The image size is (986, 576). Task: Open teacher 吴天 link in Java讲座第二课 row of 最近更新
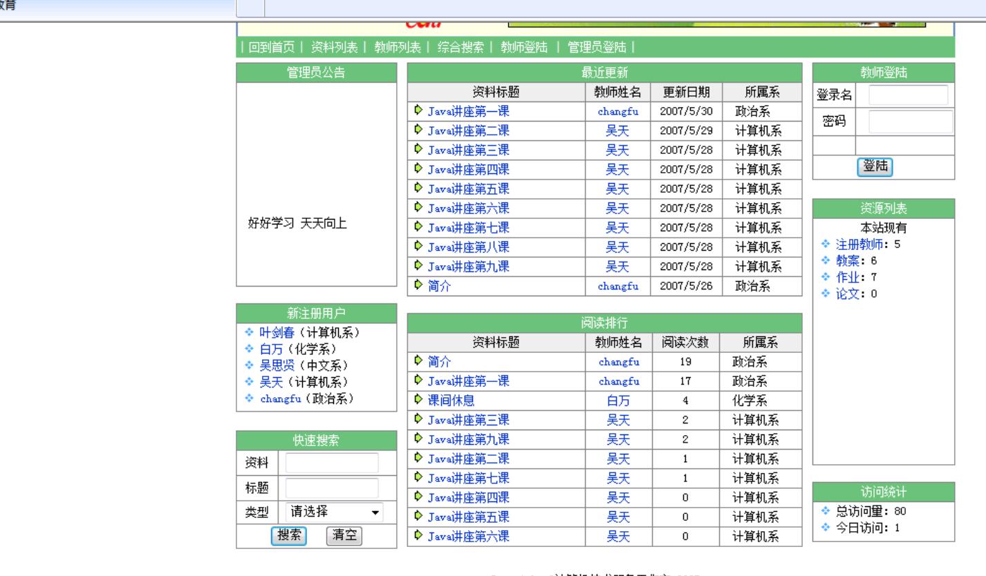pos(618,130)
